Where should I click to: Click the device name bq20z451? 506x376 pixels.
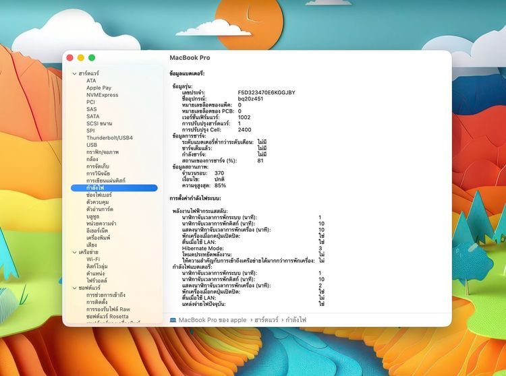click(250, 98)
